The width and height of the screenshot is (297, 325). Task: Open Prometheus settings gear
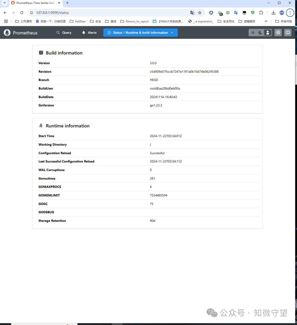278,32
